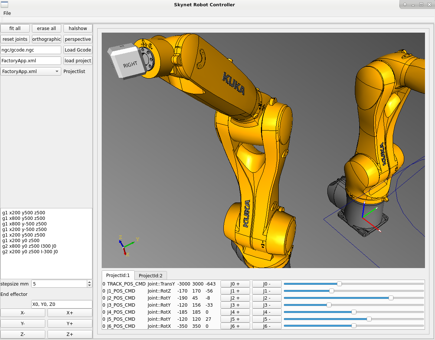The height and width of the screenshot is (340, 435).
Task: Jog end effector with Y+ button
Action: pyautogui.click(x=70, y=323)
